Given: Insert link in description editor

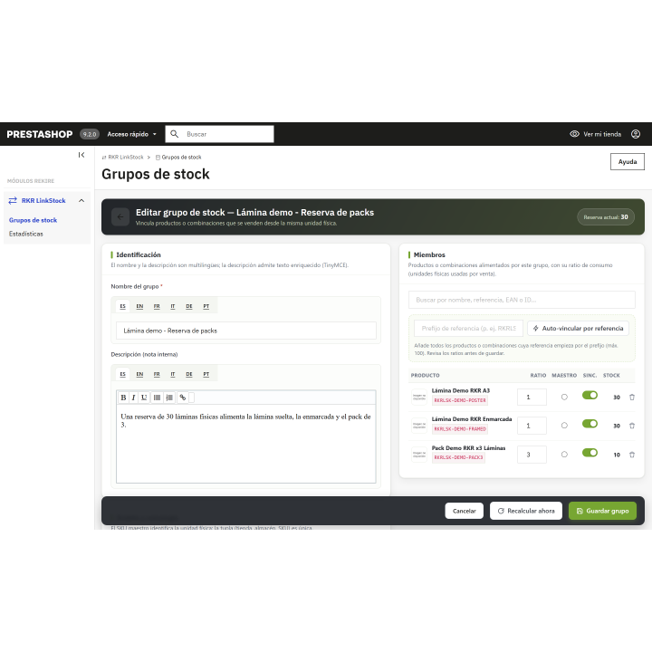Looking at the screenshot, I should pos(183,398).
